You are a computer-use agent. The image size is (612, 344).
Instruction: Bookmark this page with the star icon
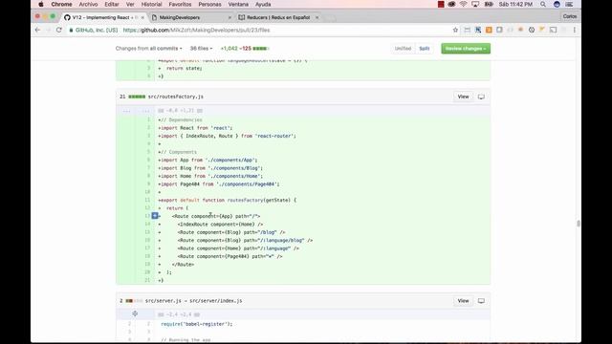click(x=455, y=30)
